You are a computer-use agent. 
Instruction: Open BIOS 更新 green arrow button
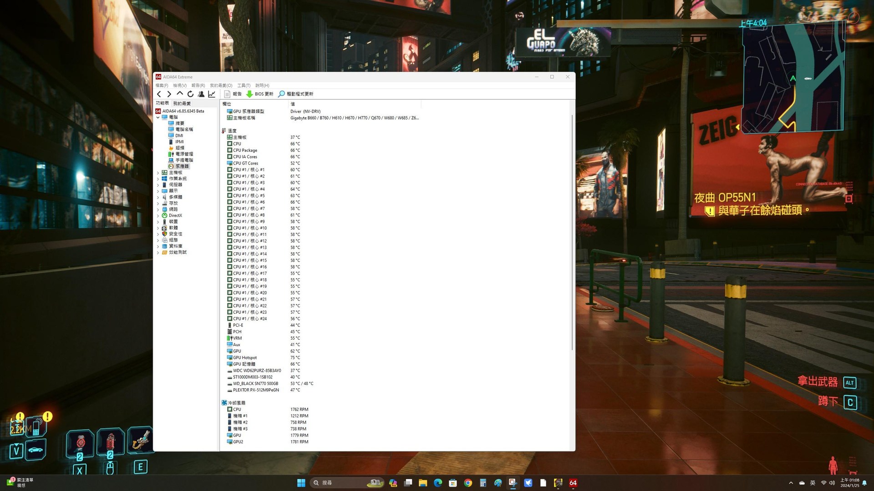[259, 94]
